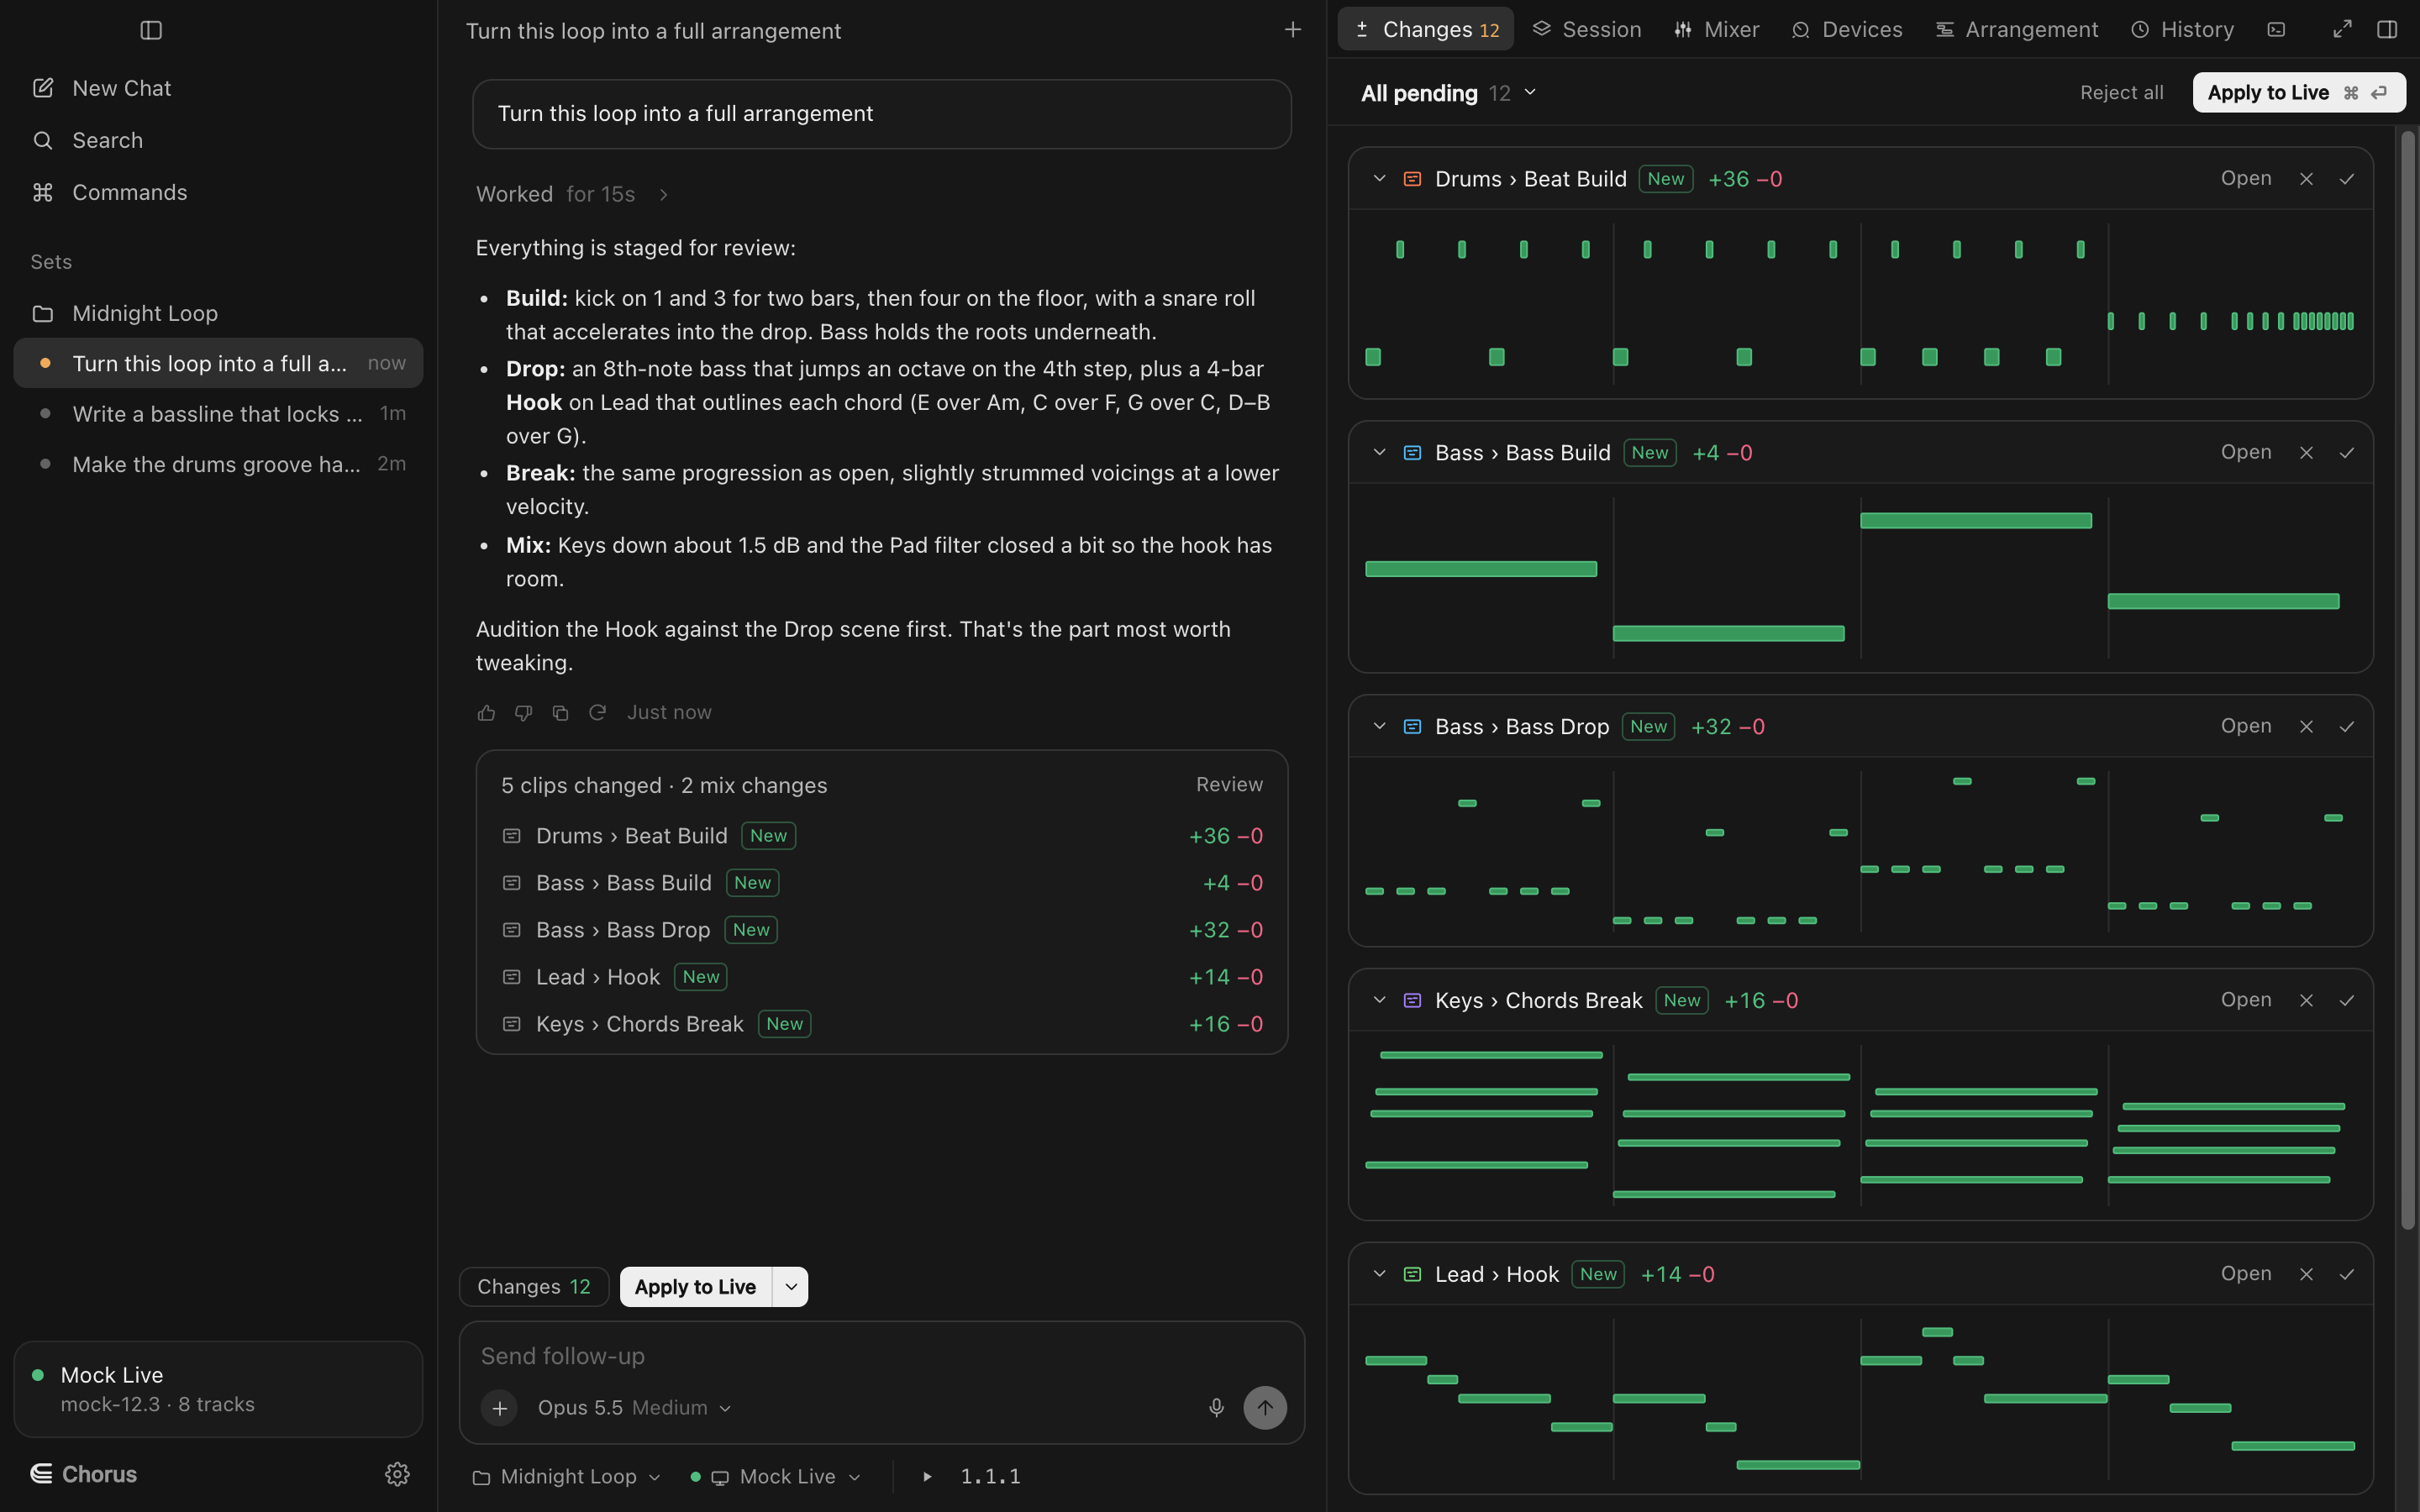The height and width of the screenshot is (1512, 2420).
Task: Select chat 'Write a bassline that locks'
Action: coord(218,413)
